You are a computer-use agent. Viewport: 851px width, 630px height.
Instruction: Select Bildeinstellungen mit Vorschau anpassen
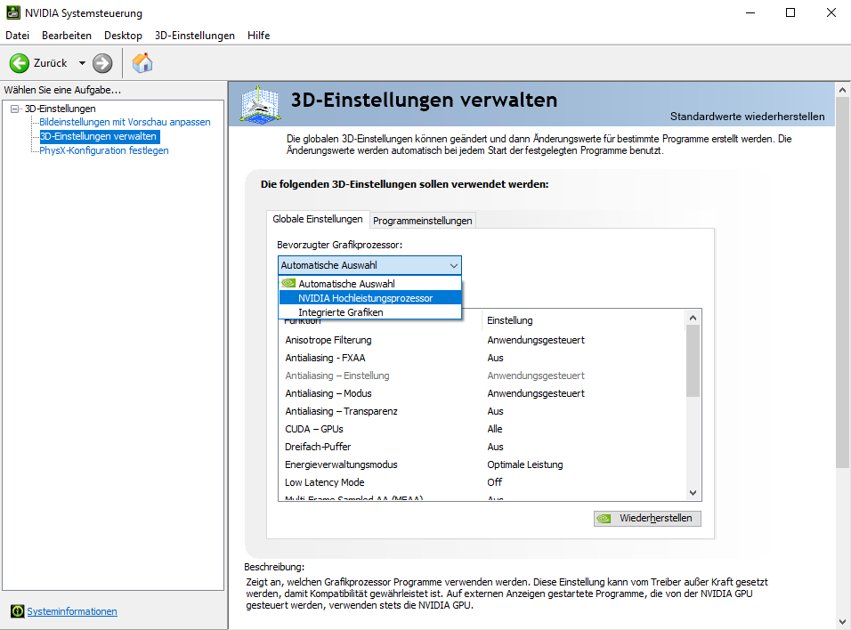(x=125, y=122)
